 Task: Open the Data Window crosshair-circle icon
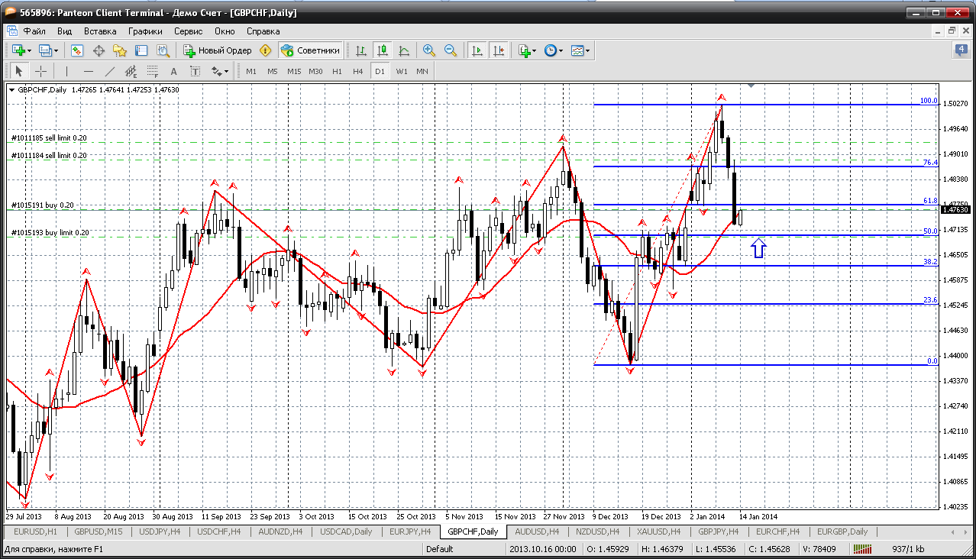tap(99, 50)
